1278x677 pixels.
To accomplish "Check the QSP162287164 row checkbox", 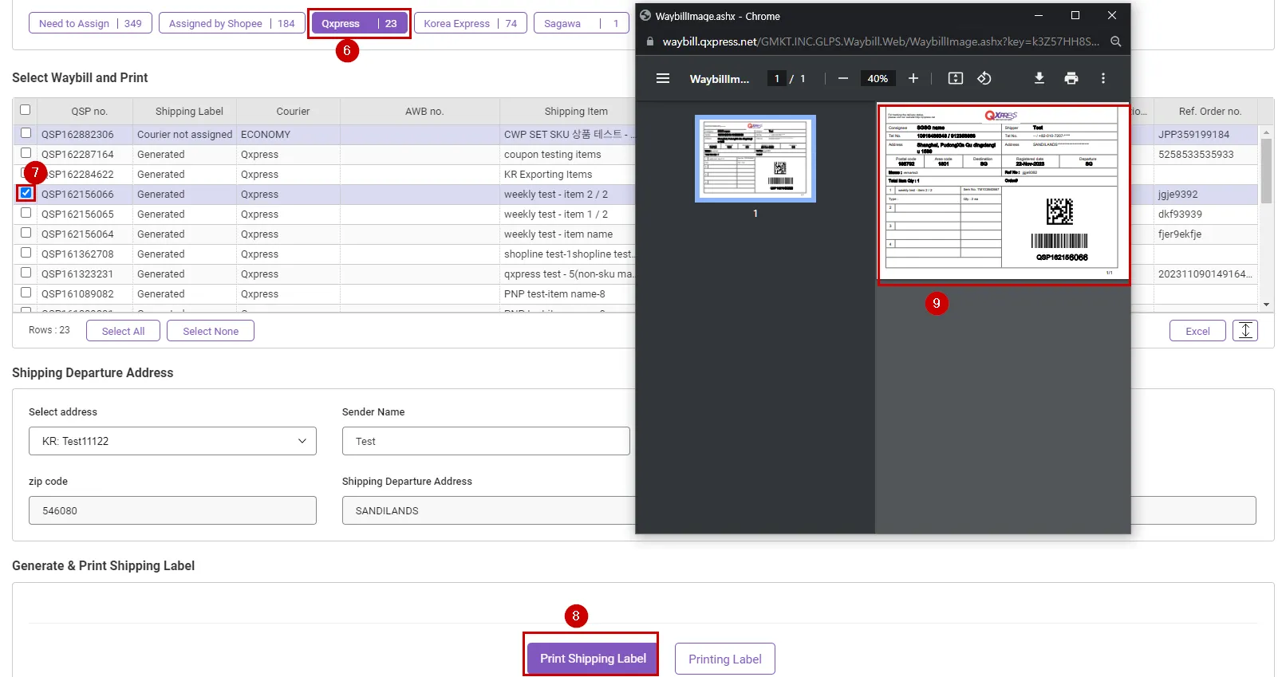I will [26, 153].
